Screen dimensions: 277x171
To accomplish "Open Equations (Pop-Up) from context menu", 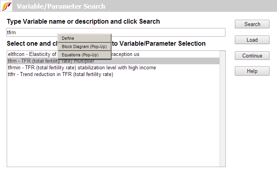I will (80, 55).
